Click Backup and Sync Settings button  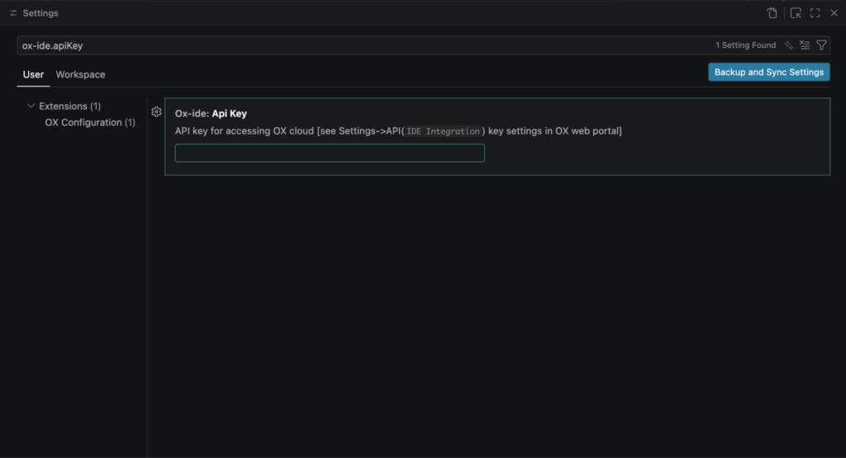[x=769, y=72]
